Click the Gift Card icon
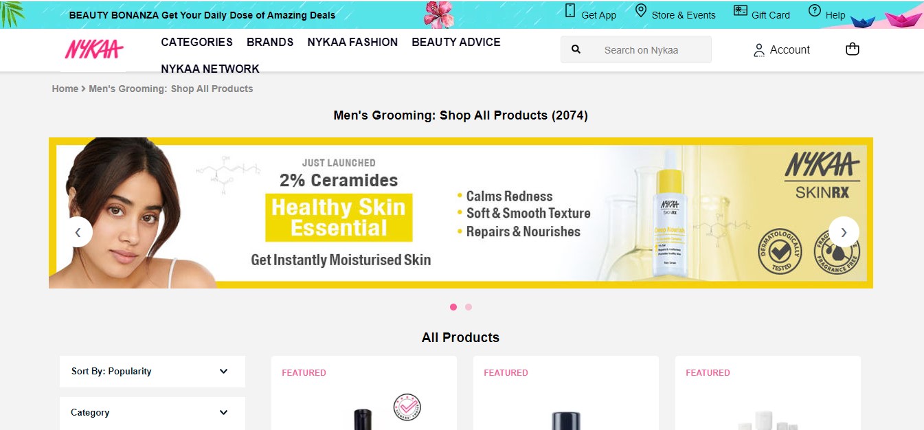The image size is (924, 430). [740, 11]
